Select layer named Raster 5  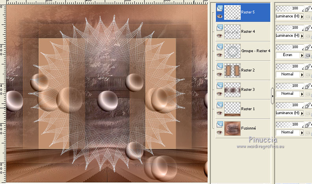pos(248,12)
